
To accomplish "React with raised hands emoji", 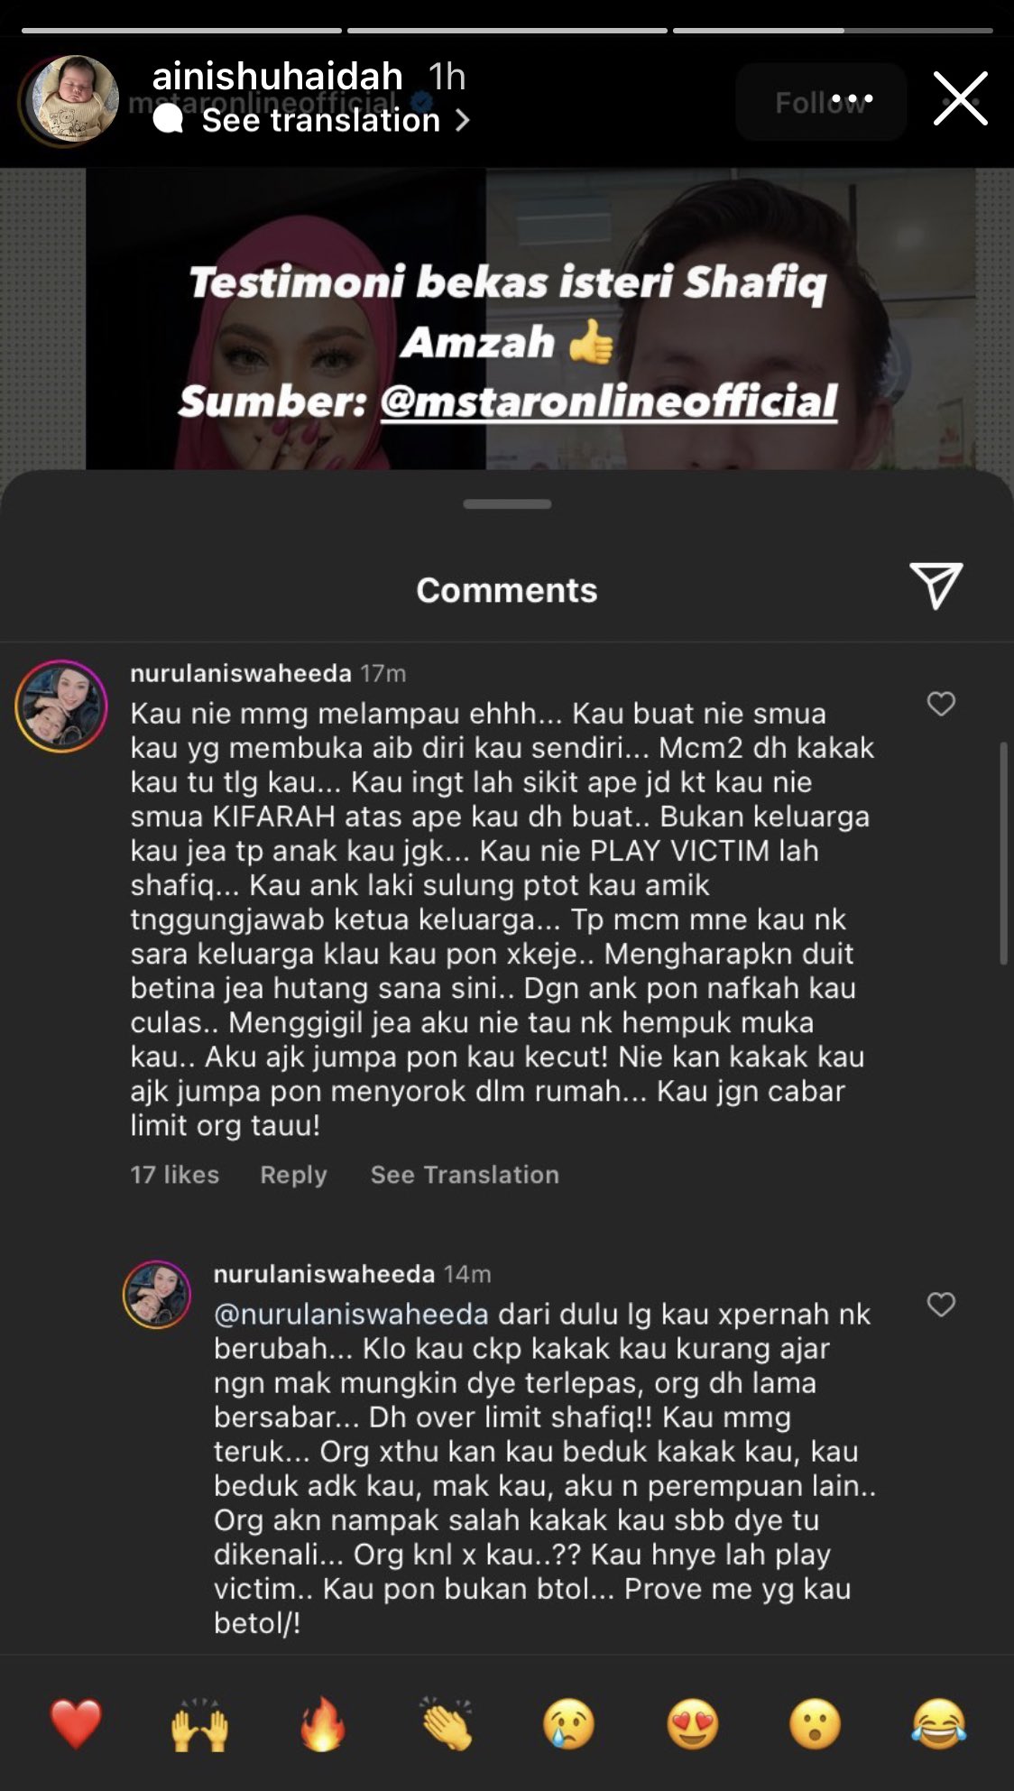I will click(199, 1724).
